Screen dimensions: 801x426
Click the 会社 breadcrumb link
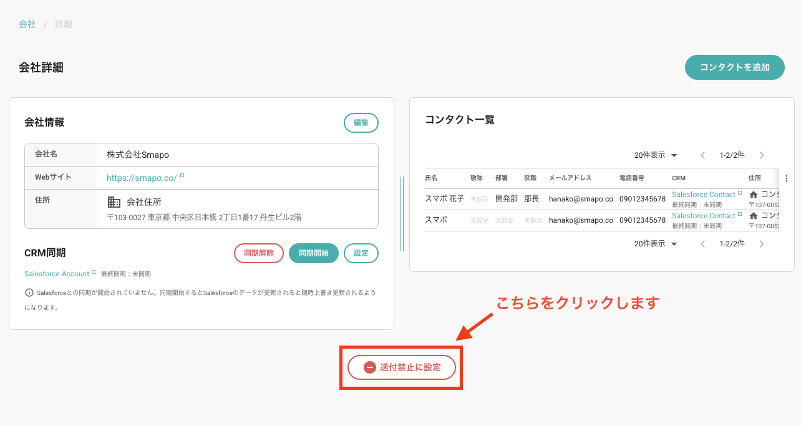[x=27, y=24]
